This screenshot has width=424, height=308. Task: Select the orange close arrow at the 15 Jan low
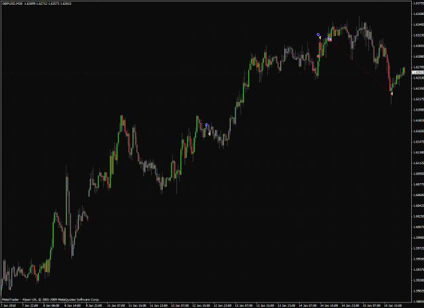pos(391,94)
